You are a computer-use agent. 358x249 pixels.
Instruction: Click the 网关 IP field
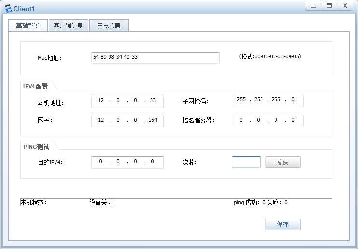[127, 121]
